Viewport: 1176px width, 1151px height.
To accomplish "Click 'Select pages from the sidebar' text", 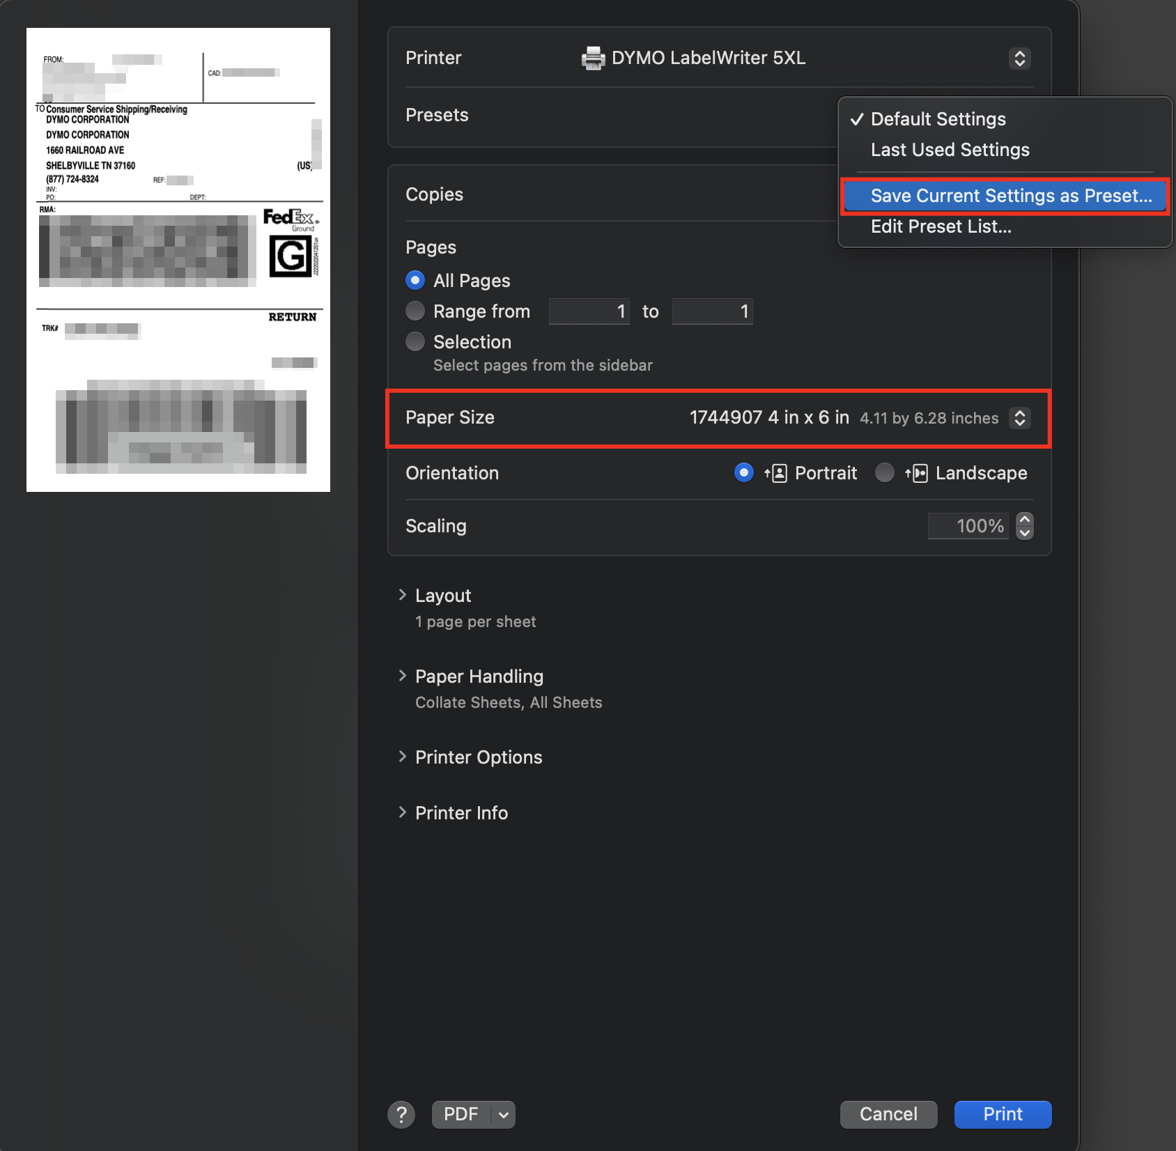I will (543, 365).
